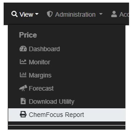Image resolution: width=131 pixels, height=131 pixels.
Task: Click the Dashboard gauge icon
Action: [23, 49]
